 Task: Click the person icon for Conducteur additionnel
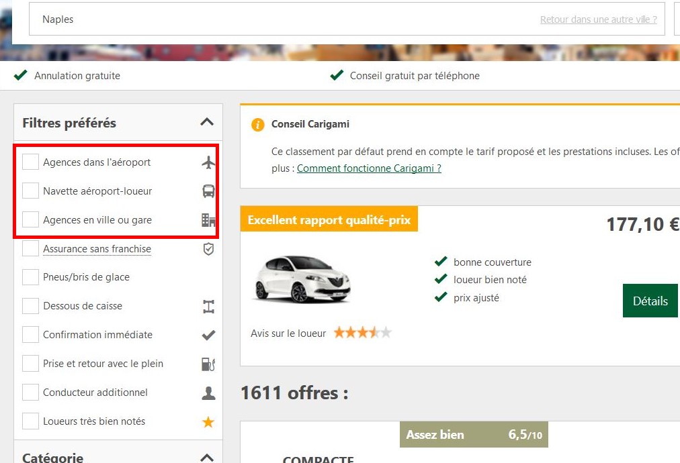click(208, 393)
